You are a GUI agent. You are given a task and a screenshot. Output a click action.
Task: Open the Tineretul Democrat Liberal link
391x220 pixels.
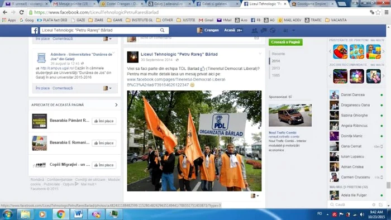point(177,82)
